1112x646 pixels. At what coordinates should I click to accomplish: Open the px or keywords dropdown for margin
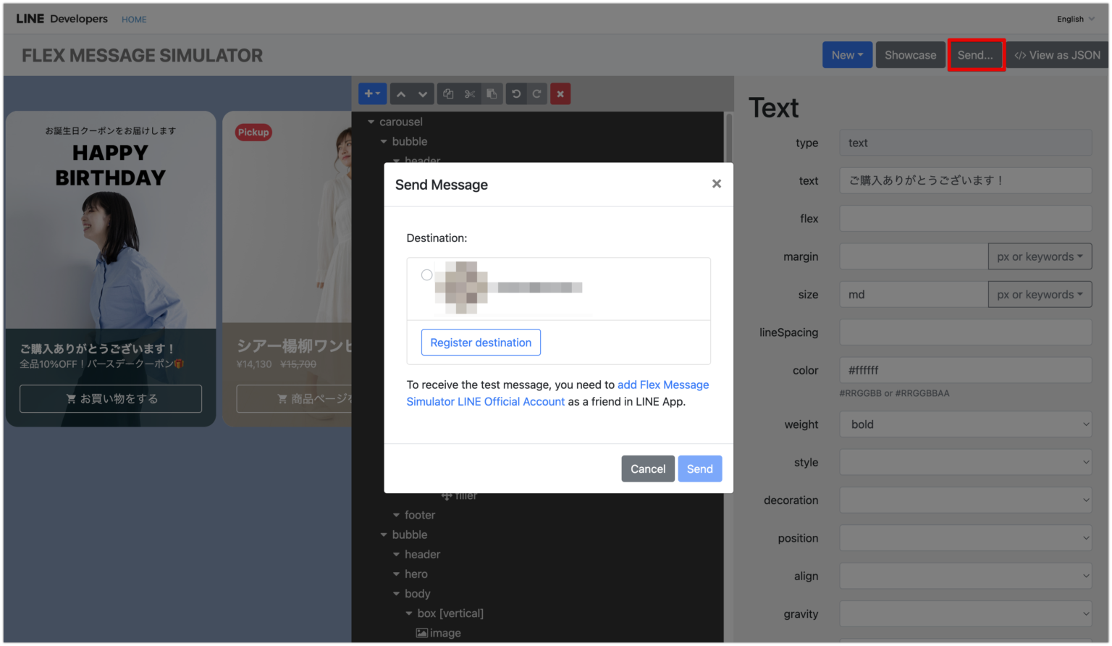click(x=1040, y=256)
